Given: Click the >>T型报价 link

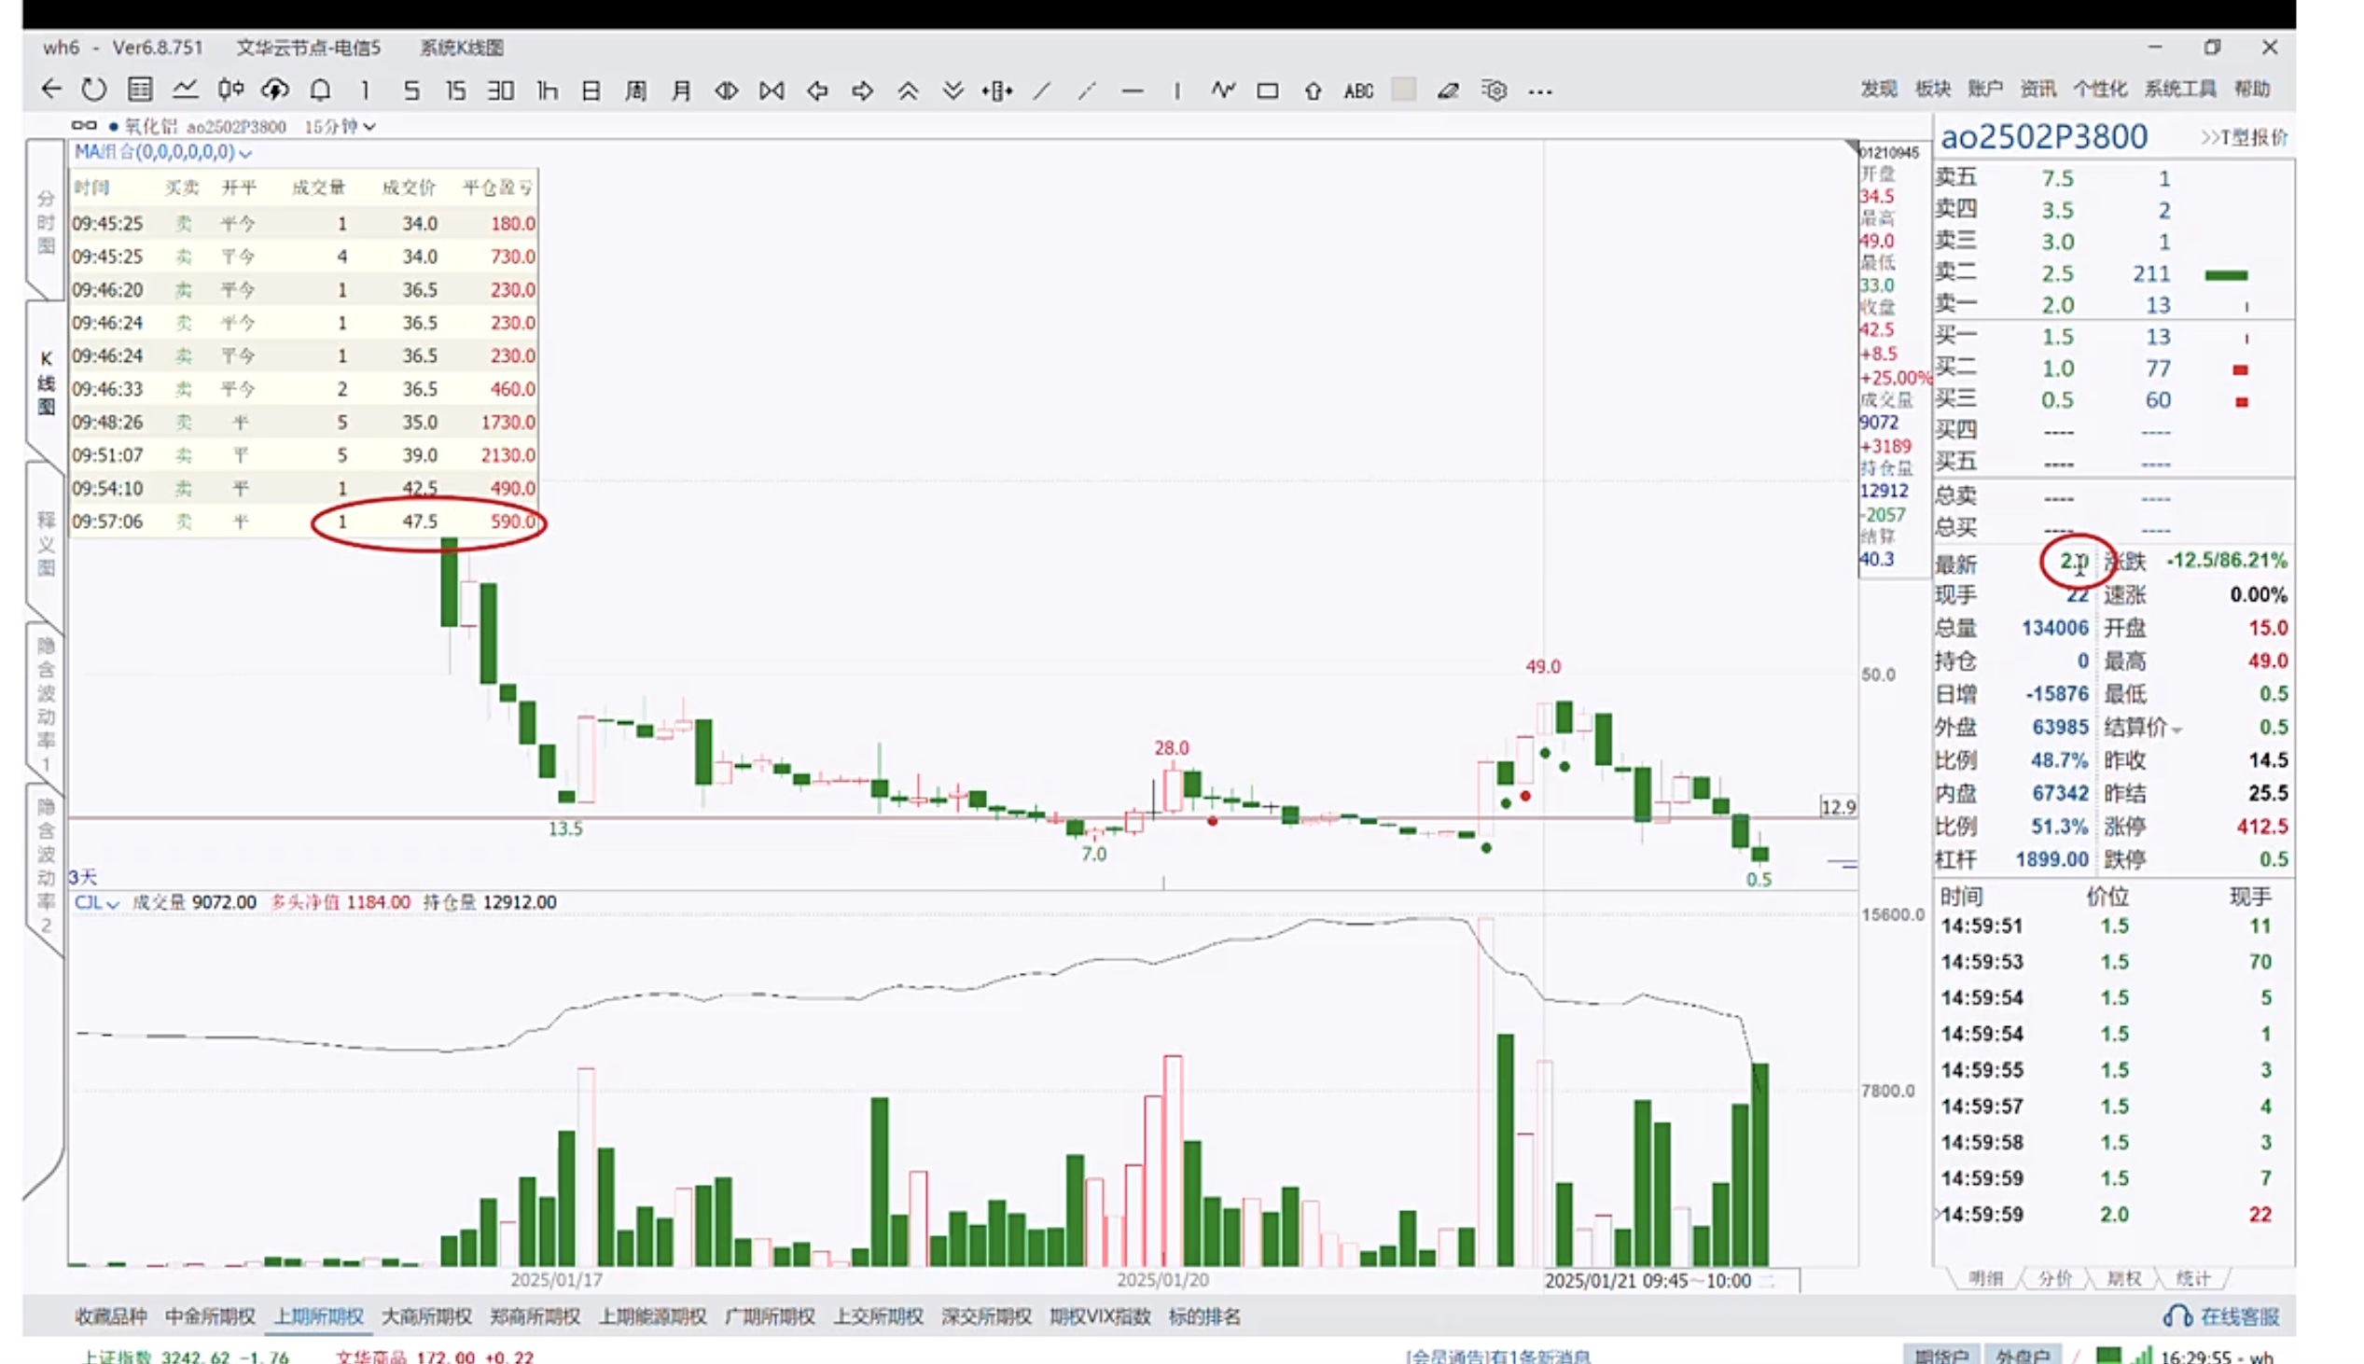Looking at the screenshot, I should point(2243,138).
